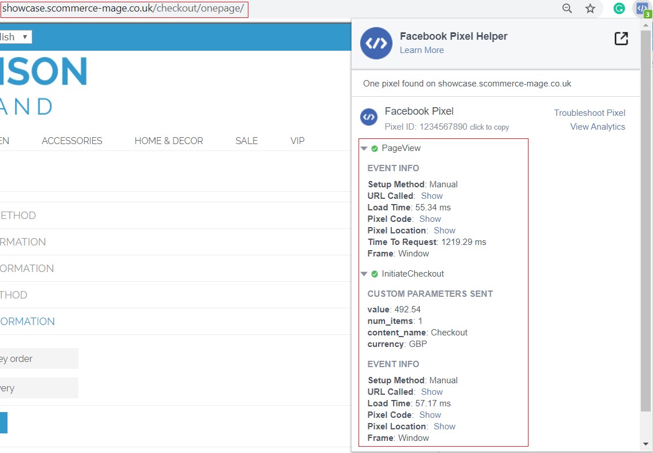Image resolution: width=653 pixels, height=453 pixels.
Task: Open the HOME & DECOR menu
Action: point(169,141)
